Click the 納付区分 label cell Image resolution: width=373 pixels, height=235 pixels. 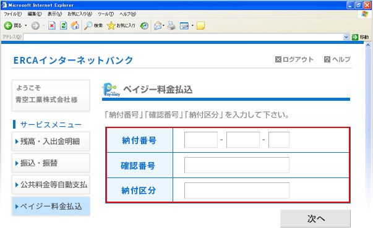click(x=140, y=190)
